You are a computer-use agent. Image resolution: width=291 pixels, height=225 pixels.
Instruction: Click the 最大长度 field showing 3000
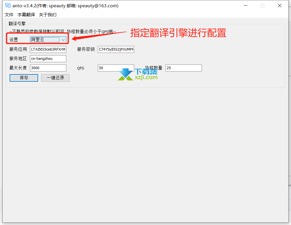(x=48, y=68)
